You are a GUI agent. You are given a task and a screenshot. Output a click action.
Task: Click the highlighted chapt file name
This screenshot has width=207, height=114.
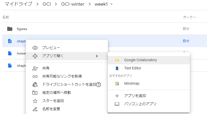click(x=21, y=41)
